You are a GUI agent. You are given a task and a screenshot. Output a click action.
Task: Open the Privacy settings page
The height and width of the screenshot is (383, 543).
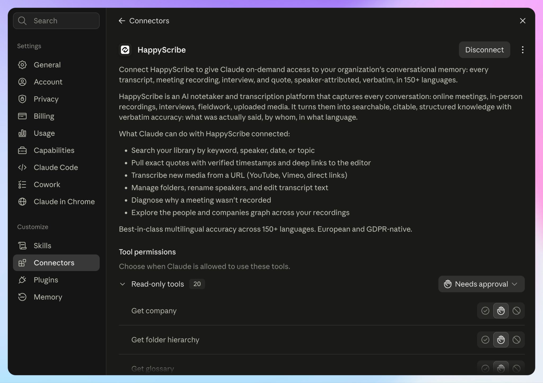click(56, 99)
